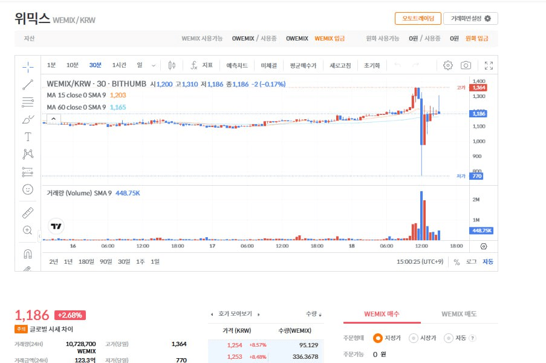Click the 오토트레이딩 button
Screen dimensions: 546x363
[x=418, y=19]
